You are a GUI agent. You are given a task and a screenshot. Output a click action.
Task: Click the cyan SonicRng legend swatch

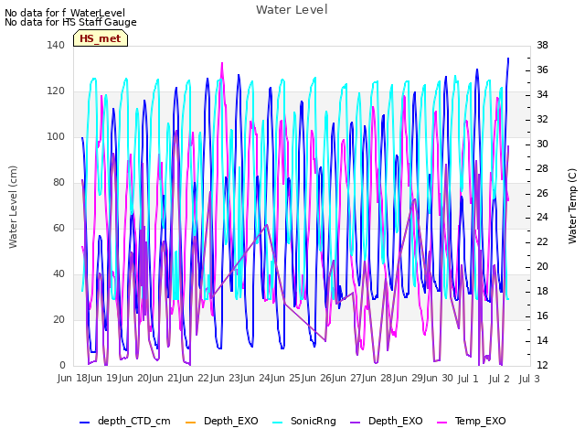pyautogui.click(x=278, y=423)
